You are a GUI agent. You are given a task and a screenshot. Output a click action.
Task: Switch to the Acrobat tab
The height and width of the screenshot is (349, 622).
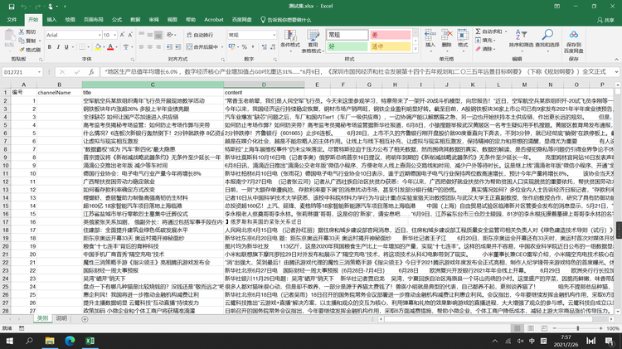point(214,19)
